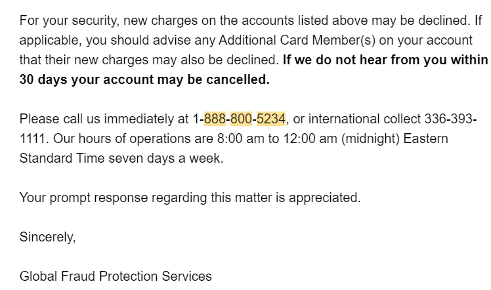Click the "or international collect" text
Image resolution: width=491 pixels, height=290 pixels.
tap(349, 119)
